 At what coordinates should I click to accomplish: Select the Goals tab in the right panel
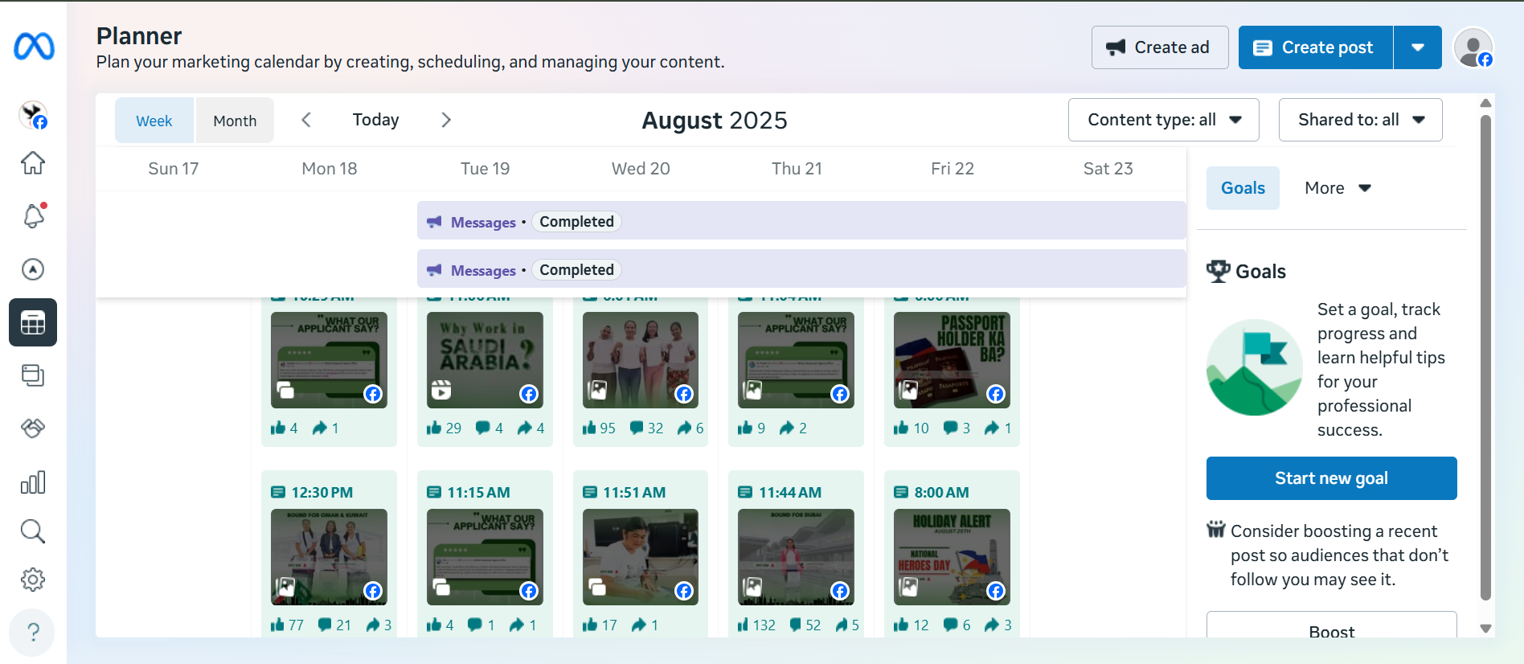1243,188
